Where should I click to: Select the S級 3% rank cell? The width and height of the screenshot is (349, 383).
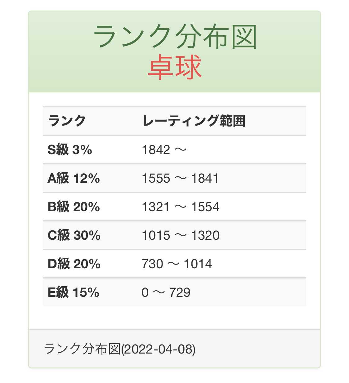point(70,150)
